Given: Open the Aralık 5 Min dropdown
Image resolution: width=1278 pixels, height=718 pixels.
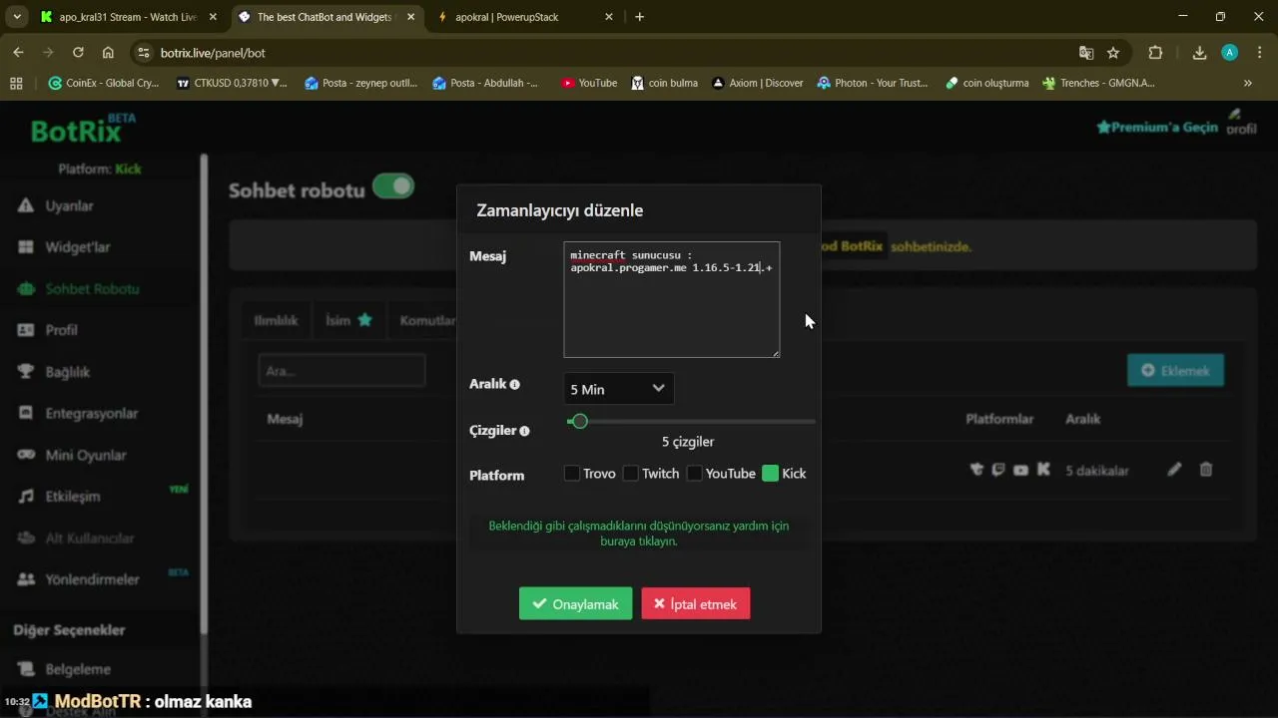Looking at the screenshot, I should (619, 389).
